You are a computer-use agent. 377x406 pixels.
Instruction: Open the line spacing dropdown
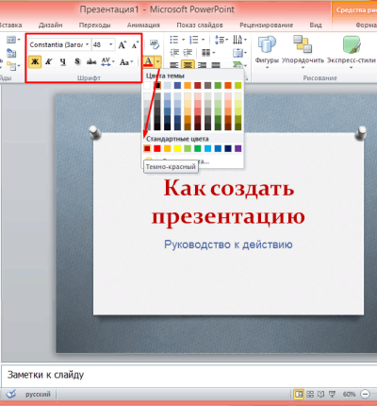pyautogui.click(x=221, y=40)
